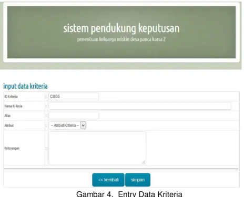This screenshot has width=244, height=197.
Task: Click the 'ID Kriteria' label
Action: [11, 97]
